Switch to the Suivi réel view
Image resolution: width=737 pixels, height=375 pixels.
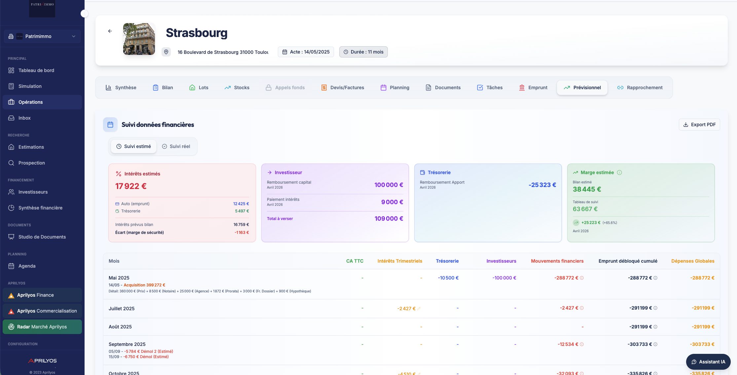point(176,146)
